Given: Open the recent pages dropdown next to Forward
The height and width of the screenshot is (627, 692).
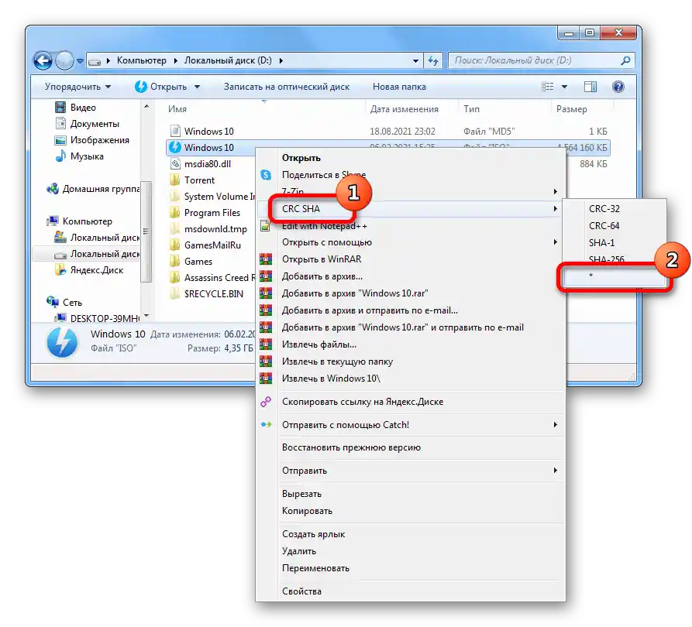Looking at the screenshot, I should click(x=80, y=61).
